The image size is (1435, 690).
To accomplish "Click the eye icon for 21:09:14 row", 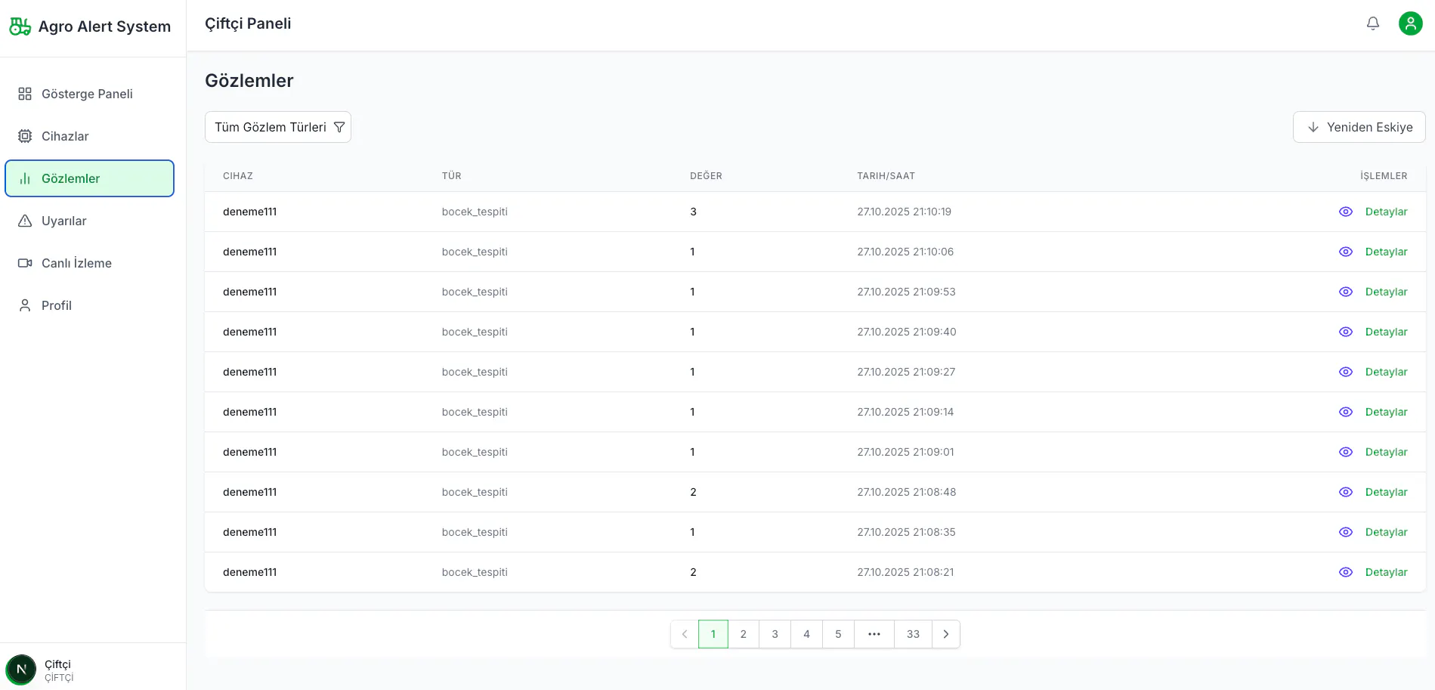I will pos(1346,412).
